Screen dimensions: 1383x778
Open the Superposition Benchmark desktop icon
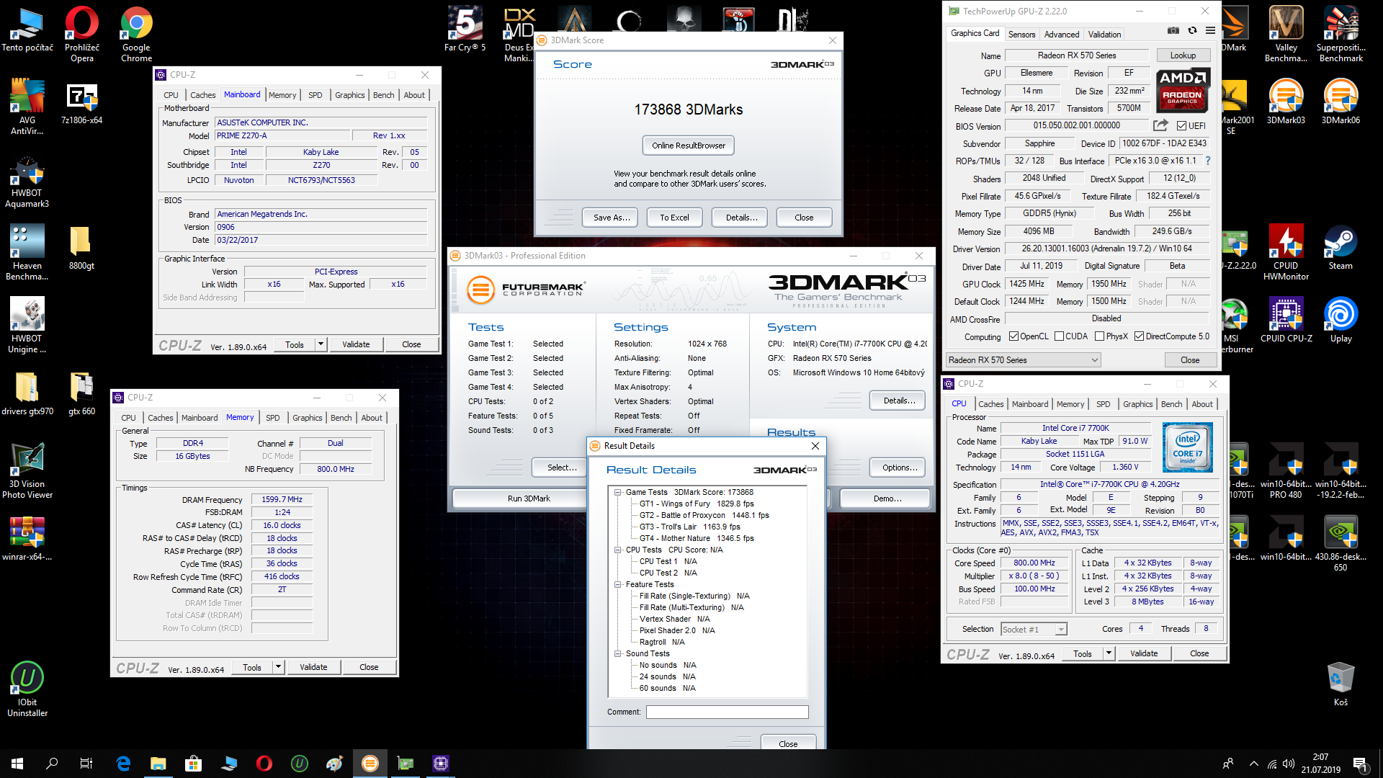(x=1341, y=34)
